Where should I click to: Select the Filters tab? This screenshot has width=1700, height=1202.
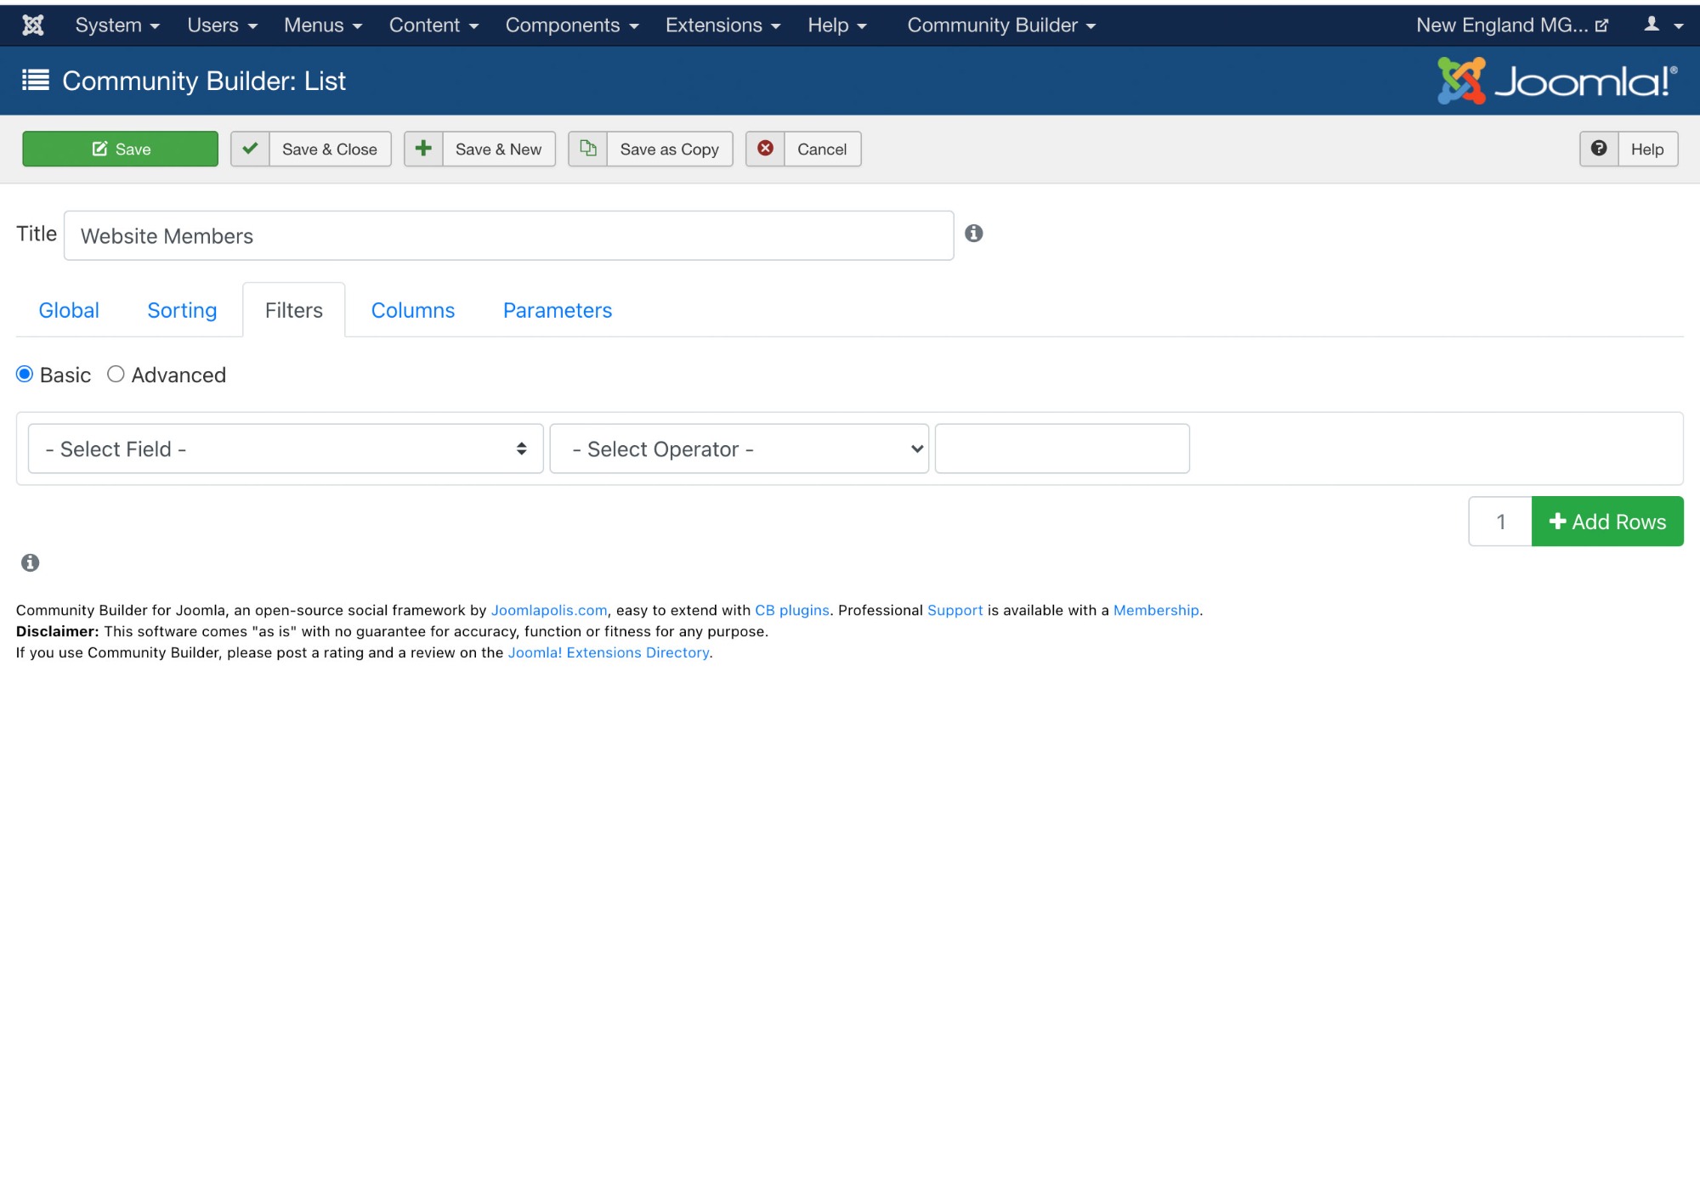tap(294, 310)
